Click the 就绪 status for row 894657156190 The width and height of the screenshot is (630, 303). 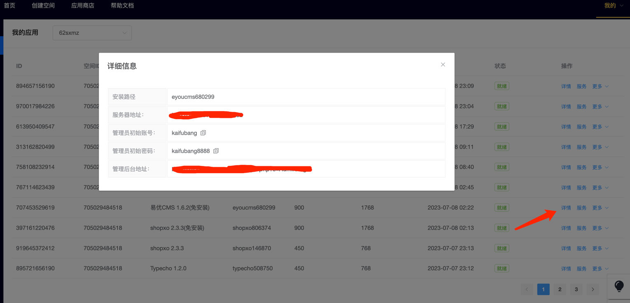[x=502, y=86]
